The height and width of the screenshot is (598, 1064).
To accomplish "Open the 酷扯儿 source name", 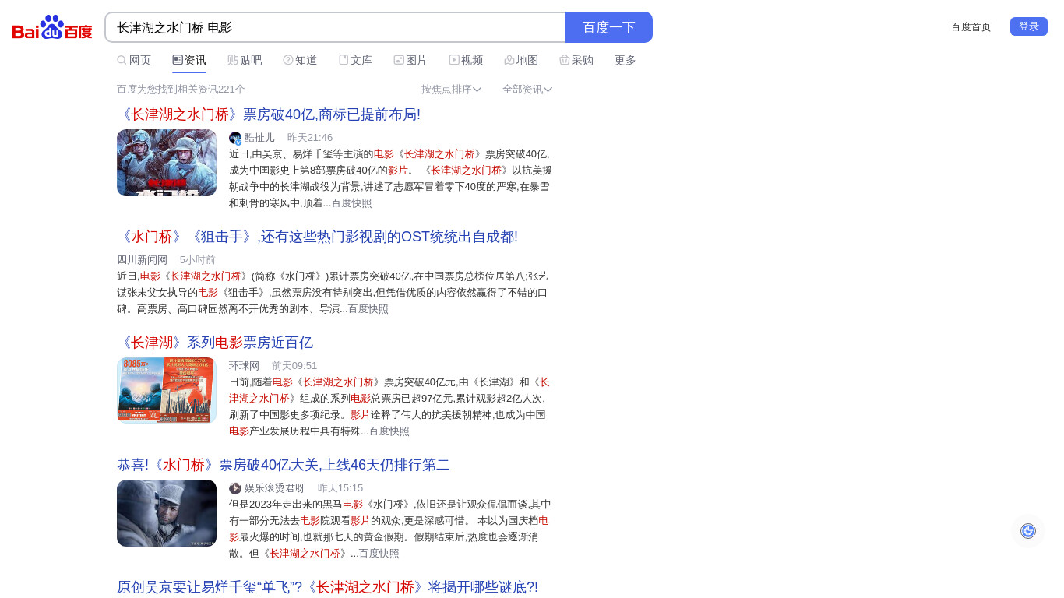I will 259,138.
